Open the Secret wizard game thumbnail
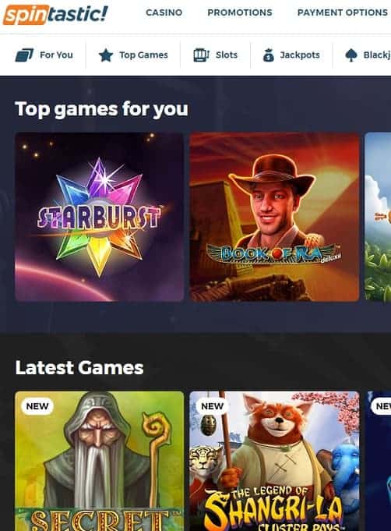This screenshot has height=531, width=391. pos(100,461)
